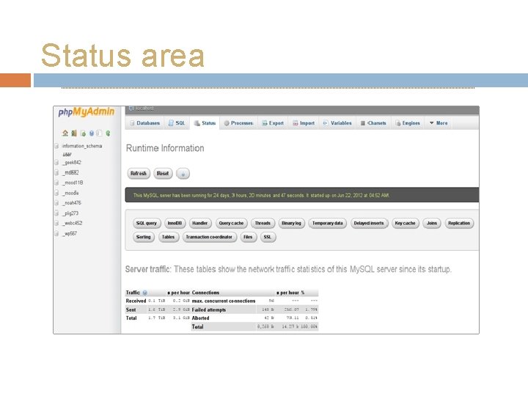This screenshot has height=396, width=528.
Task: Click the database icon beside _mdl682
Action: pos(56,172)
